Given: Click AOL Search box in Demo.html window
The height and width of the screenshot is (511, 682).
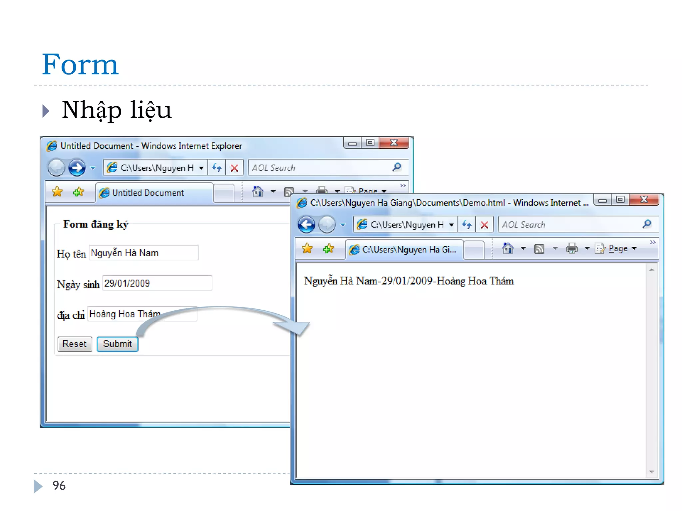Looking at the screenshot, I should pos(570,225).
